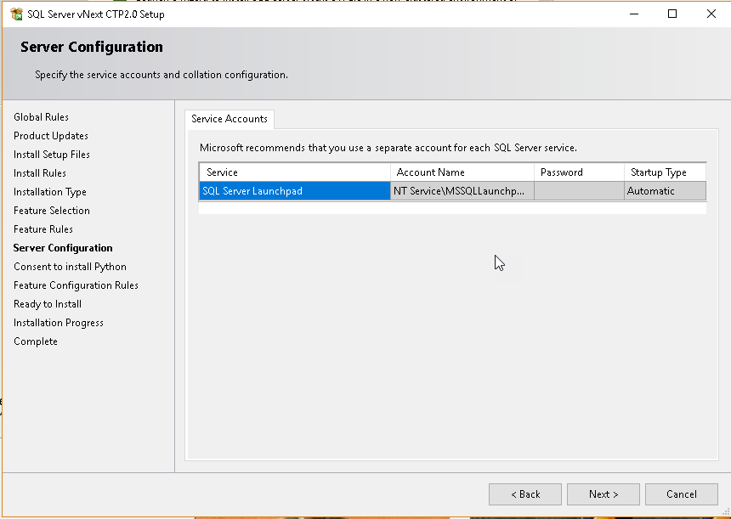Switch to the Service Accounts tab
Screen dimensions: 731x519
pyautogui.click(x=229, y=119)
